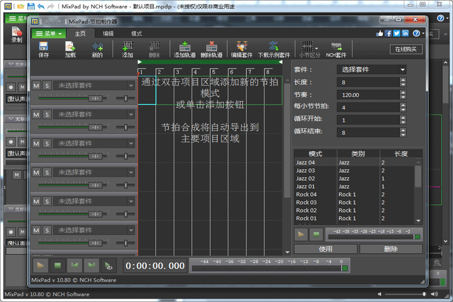This screenshot has width=453, height=302.
Task: Click the 新的 new pattern icon
Action: (97, 49)
